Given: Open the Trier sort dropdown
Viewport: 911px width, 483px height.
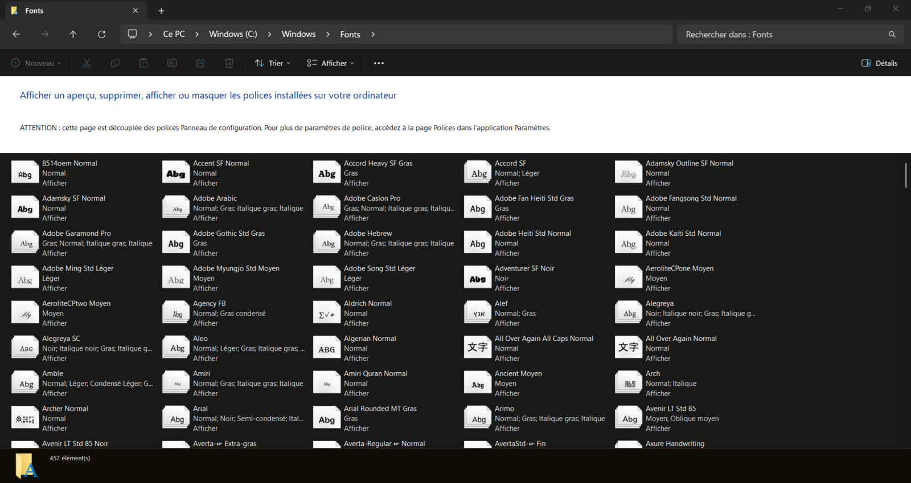Looking at the screenshot, I should coord(273,63).
